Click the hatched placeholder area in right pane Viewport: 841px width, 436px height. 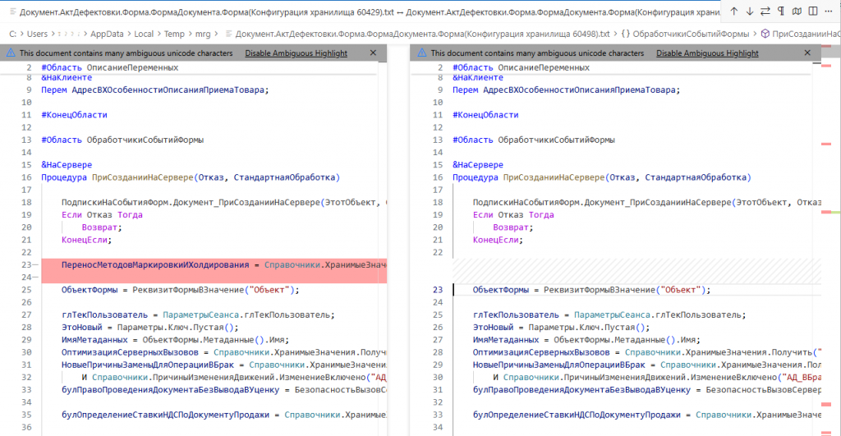[636, 271]
